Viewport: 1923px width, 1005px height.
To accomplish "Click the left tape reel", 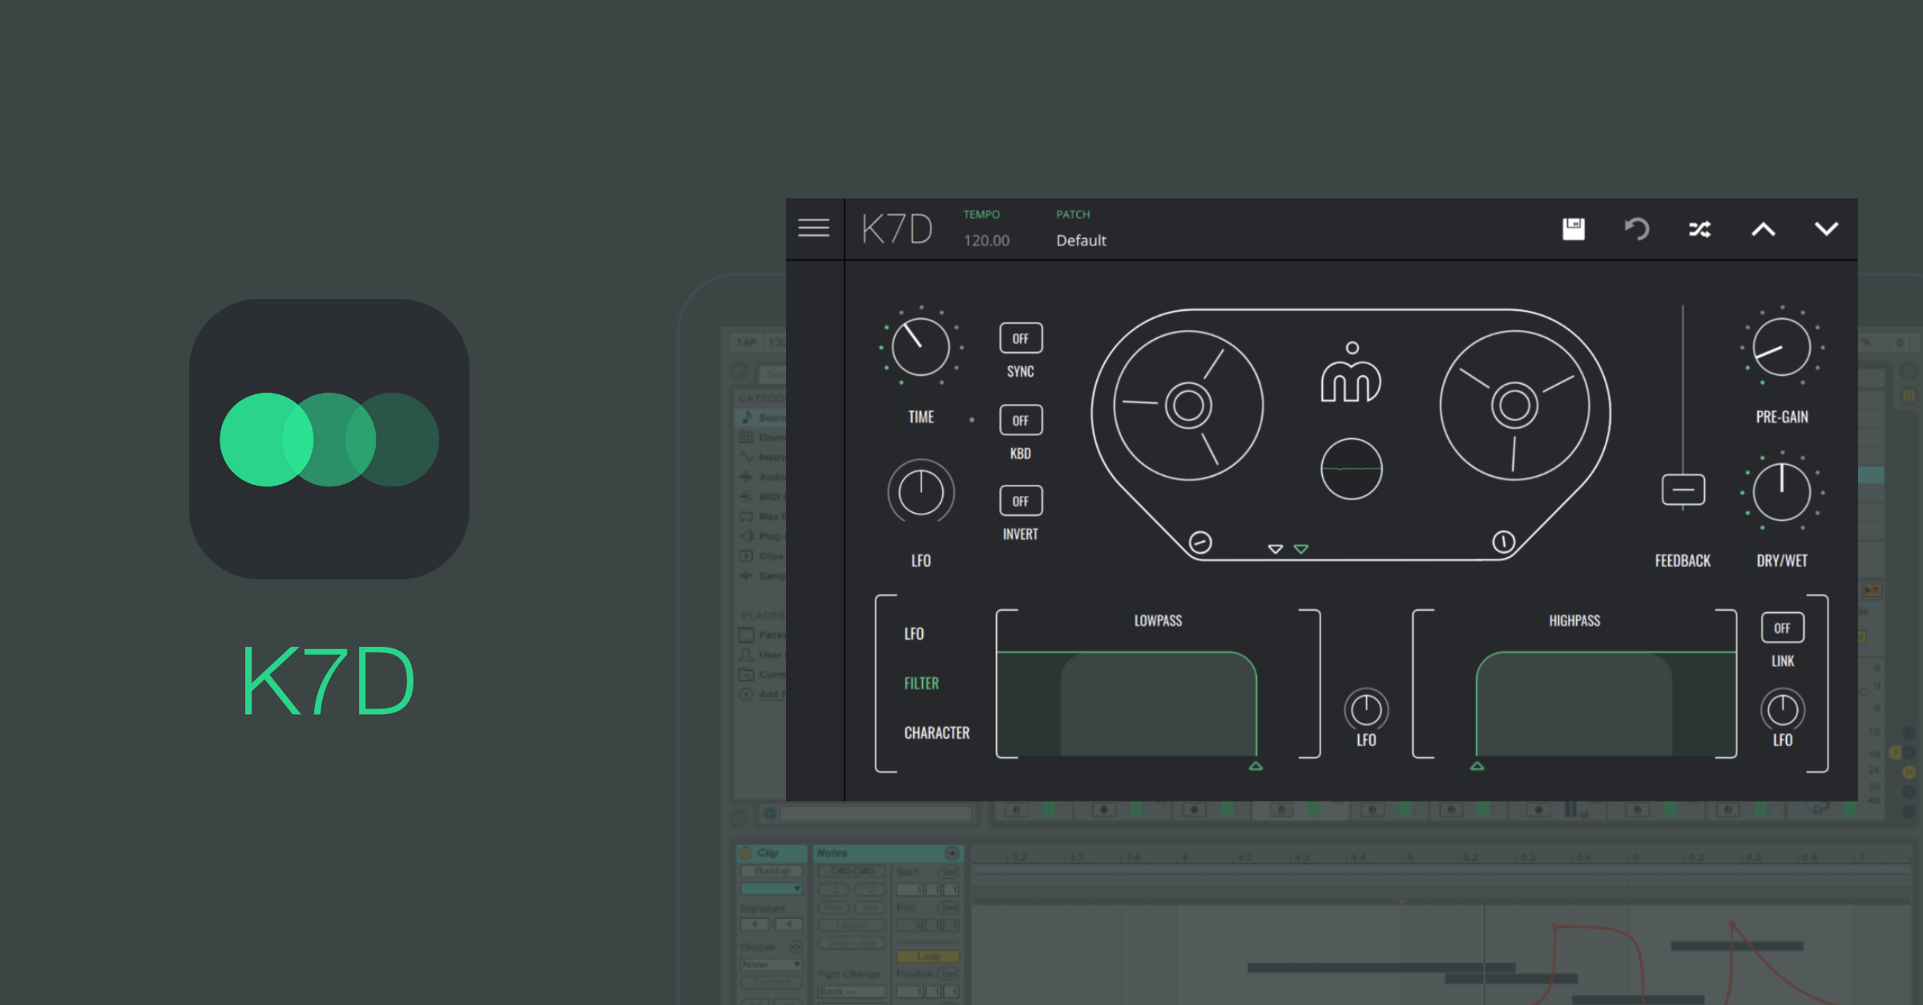I will tap(1188, 405).
